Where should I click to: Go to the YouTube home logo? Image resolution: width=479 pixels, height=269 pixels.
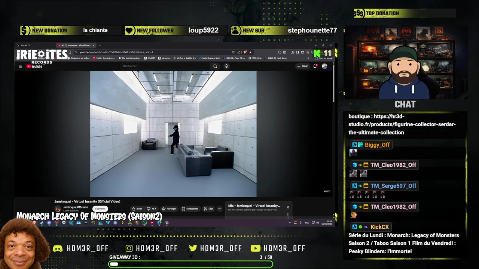click(x=34, y=66)
